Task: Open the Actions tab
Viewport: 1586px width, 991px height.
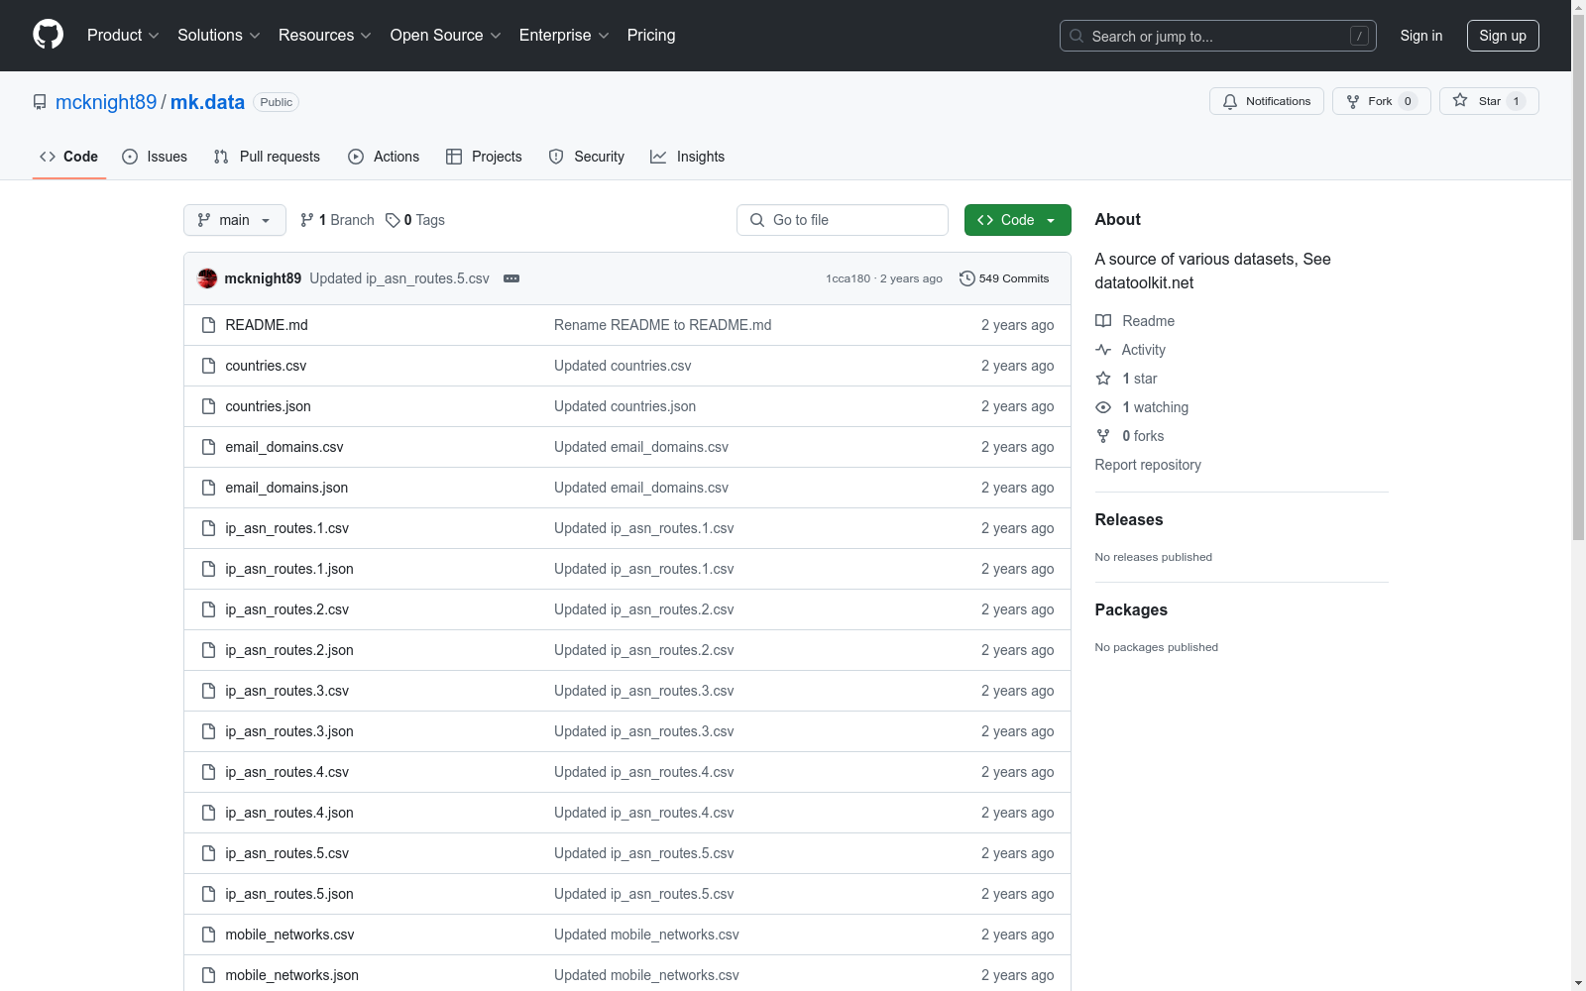Action: tap(384, 157)
